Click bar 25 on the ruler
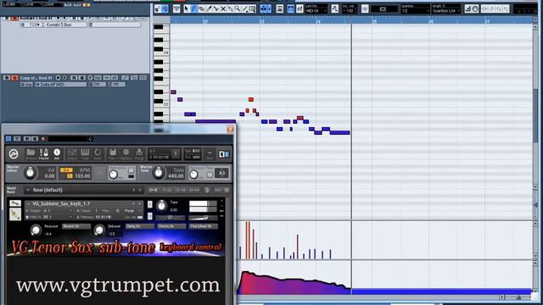Image resolution: width=543 pixels, height=305 pixels. pyautogui.click(x=374, y=21)
